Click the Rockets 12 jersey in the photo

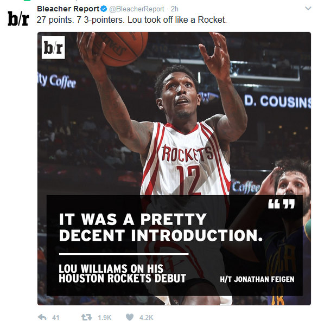186,159
